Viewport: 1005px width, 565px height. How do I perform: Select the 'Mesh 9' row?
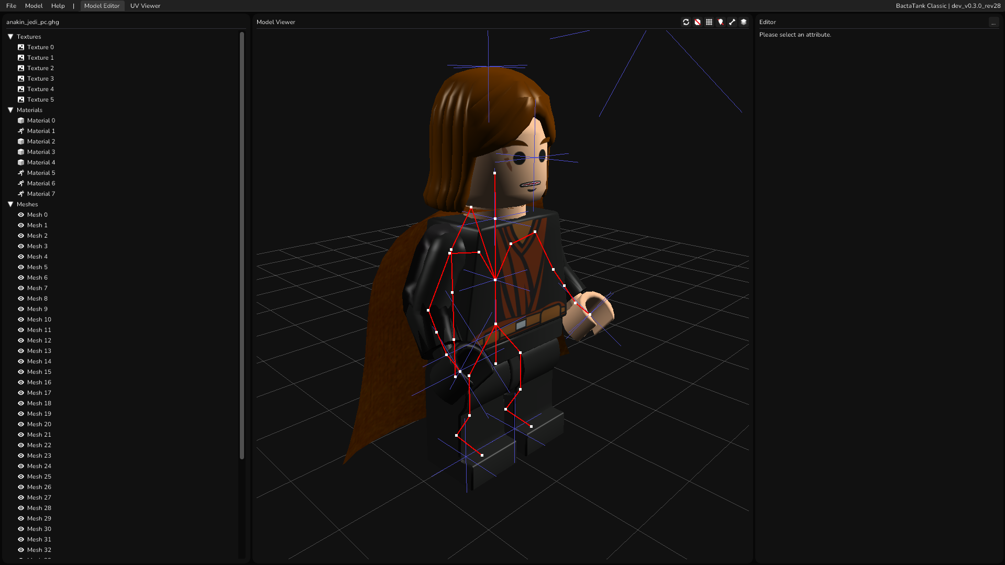[x=120, y=309]
